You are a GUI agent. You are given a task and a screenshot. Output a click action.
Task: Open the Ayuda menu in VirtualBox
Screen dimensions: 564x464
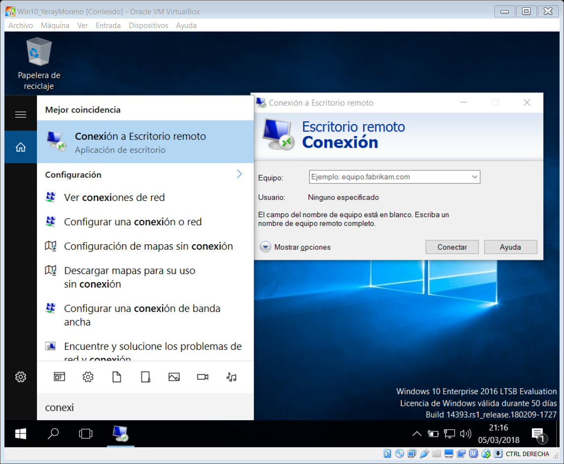(x=186, y=26)
